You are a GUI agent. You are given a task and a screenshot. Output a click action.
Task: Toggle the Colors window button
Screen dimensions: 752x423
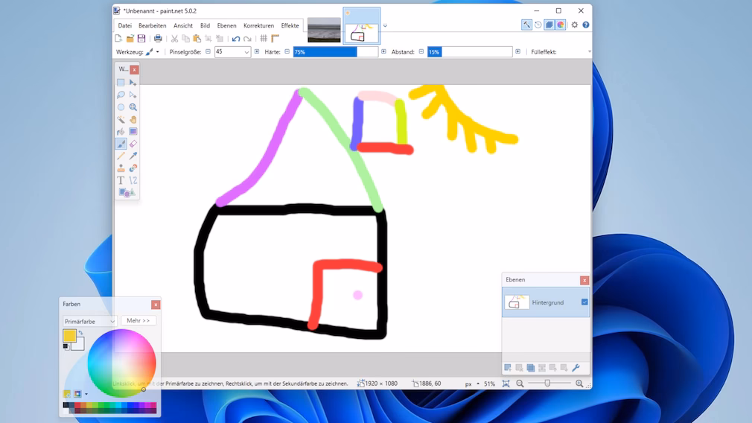click(561, 25)
